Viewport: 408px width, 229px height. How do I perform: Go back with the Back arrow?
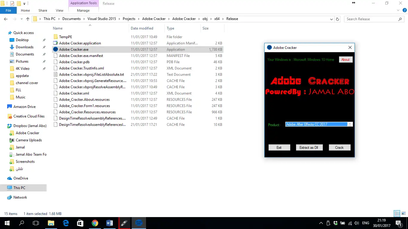pyautogui.click(x=5, y=19)
